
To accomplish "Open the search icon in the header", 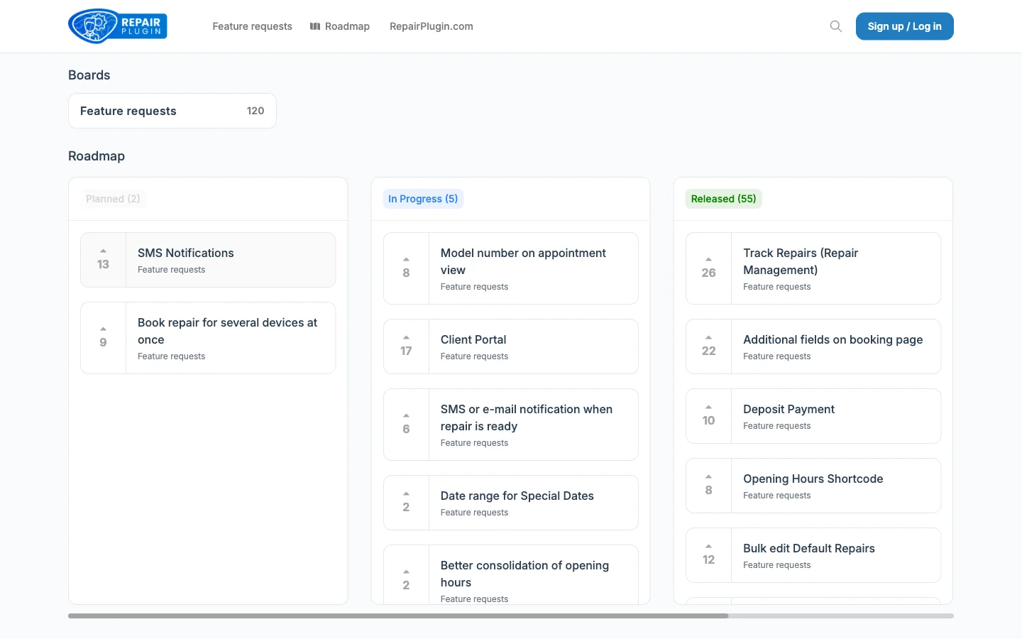I will 835,26.
